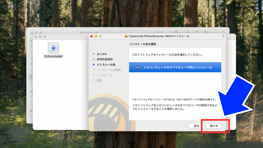Viewport: 263px width, 148px height.
Task: Go forward in the ダウンロード Finder window
Action: pyautogui.click(x=75, y=32)
